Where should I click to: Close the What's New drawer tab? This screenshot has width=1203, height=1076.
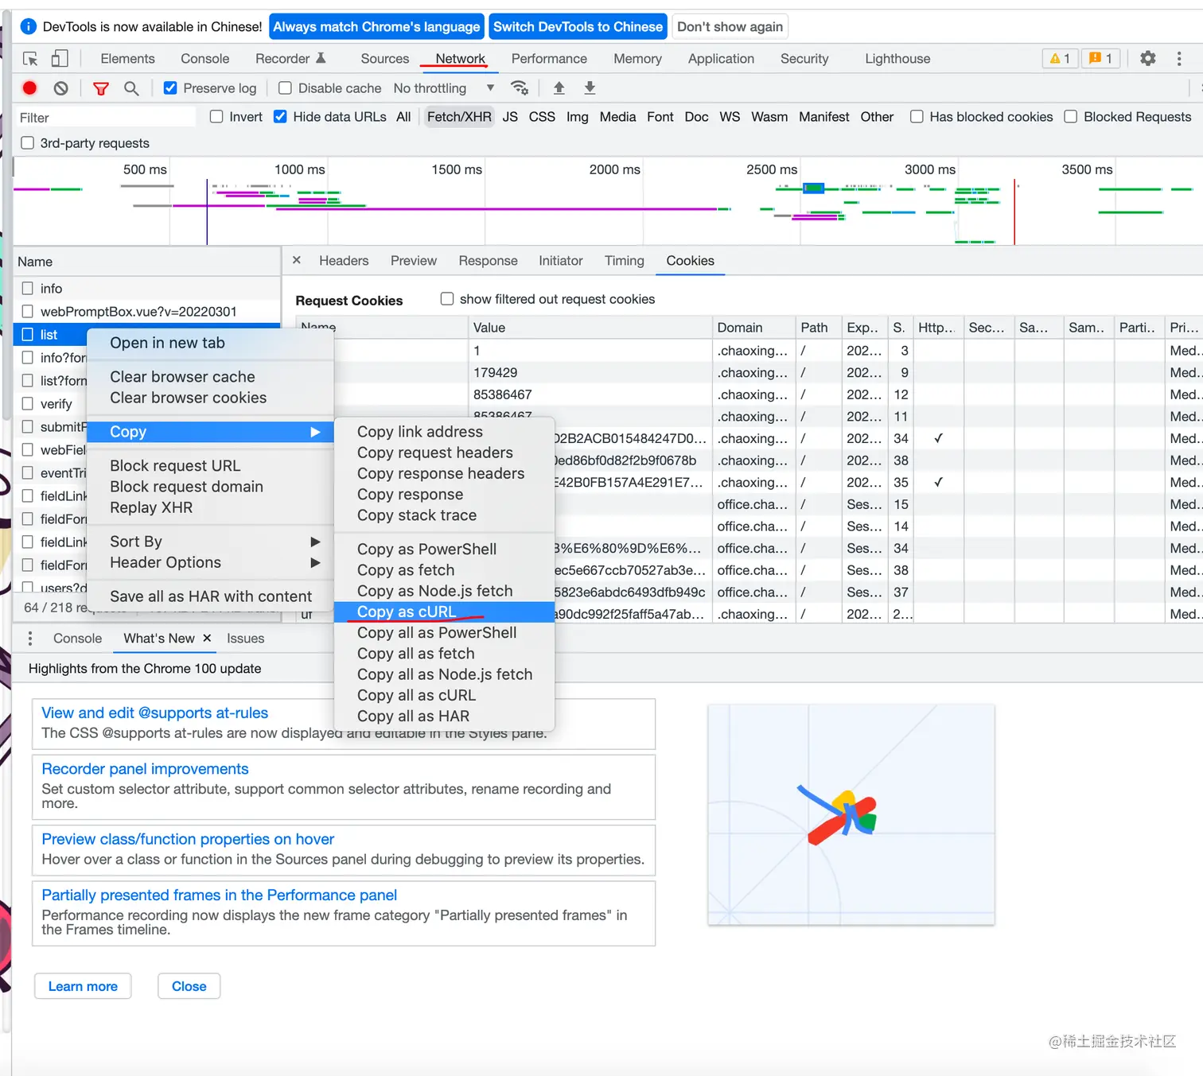[x=207, y=638]
